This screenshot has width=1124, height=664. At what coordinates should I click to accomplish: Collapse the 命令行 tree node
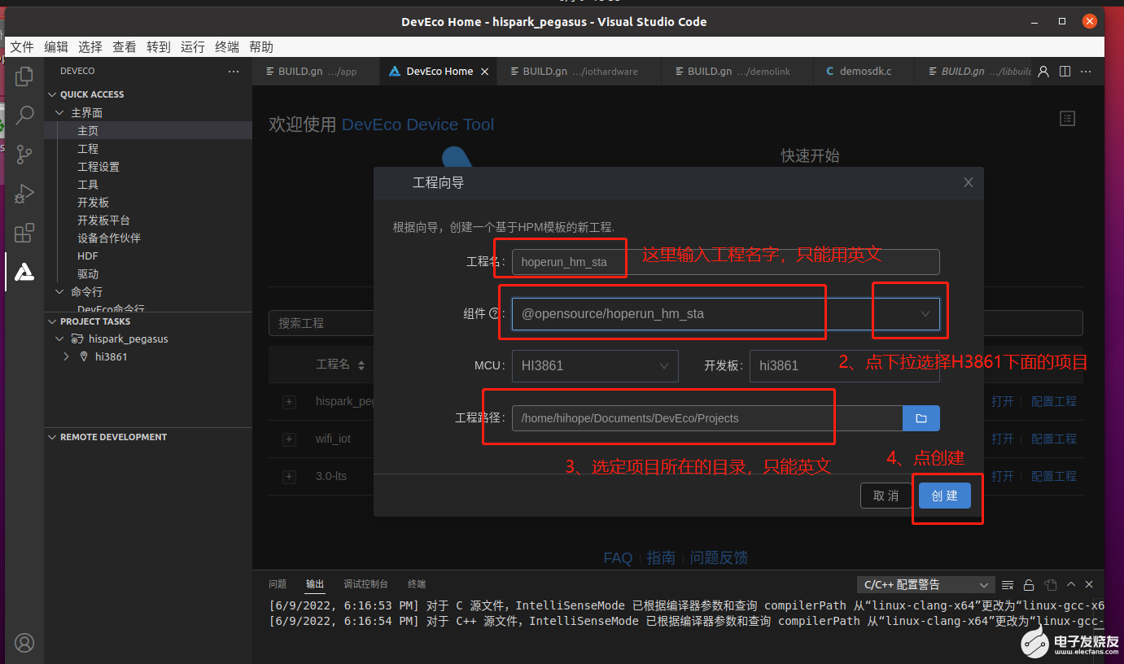point(59,291)
